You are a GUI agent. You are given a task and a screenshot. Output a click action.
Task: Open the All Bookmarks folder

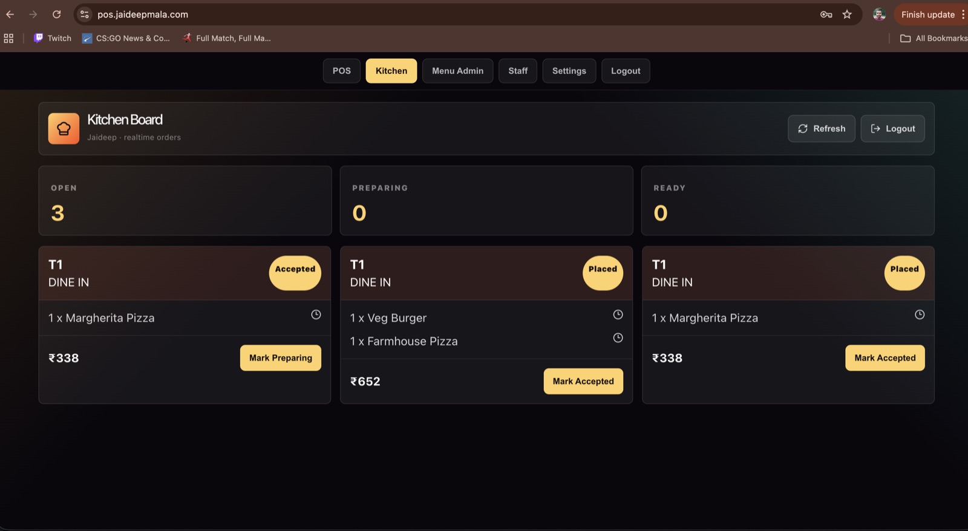click(934, 38)
